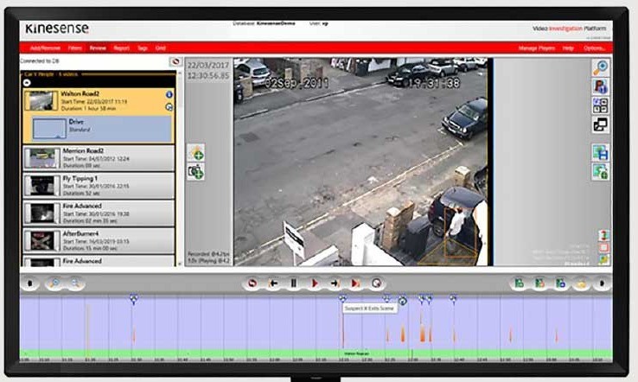Click the yellow folder icon on the playback bar
The image size is (638, 382).
coord(582,283)
